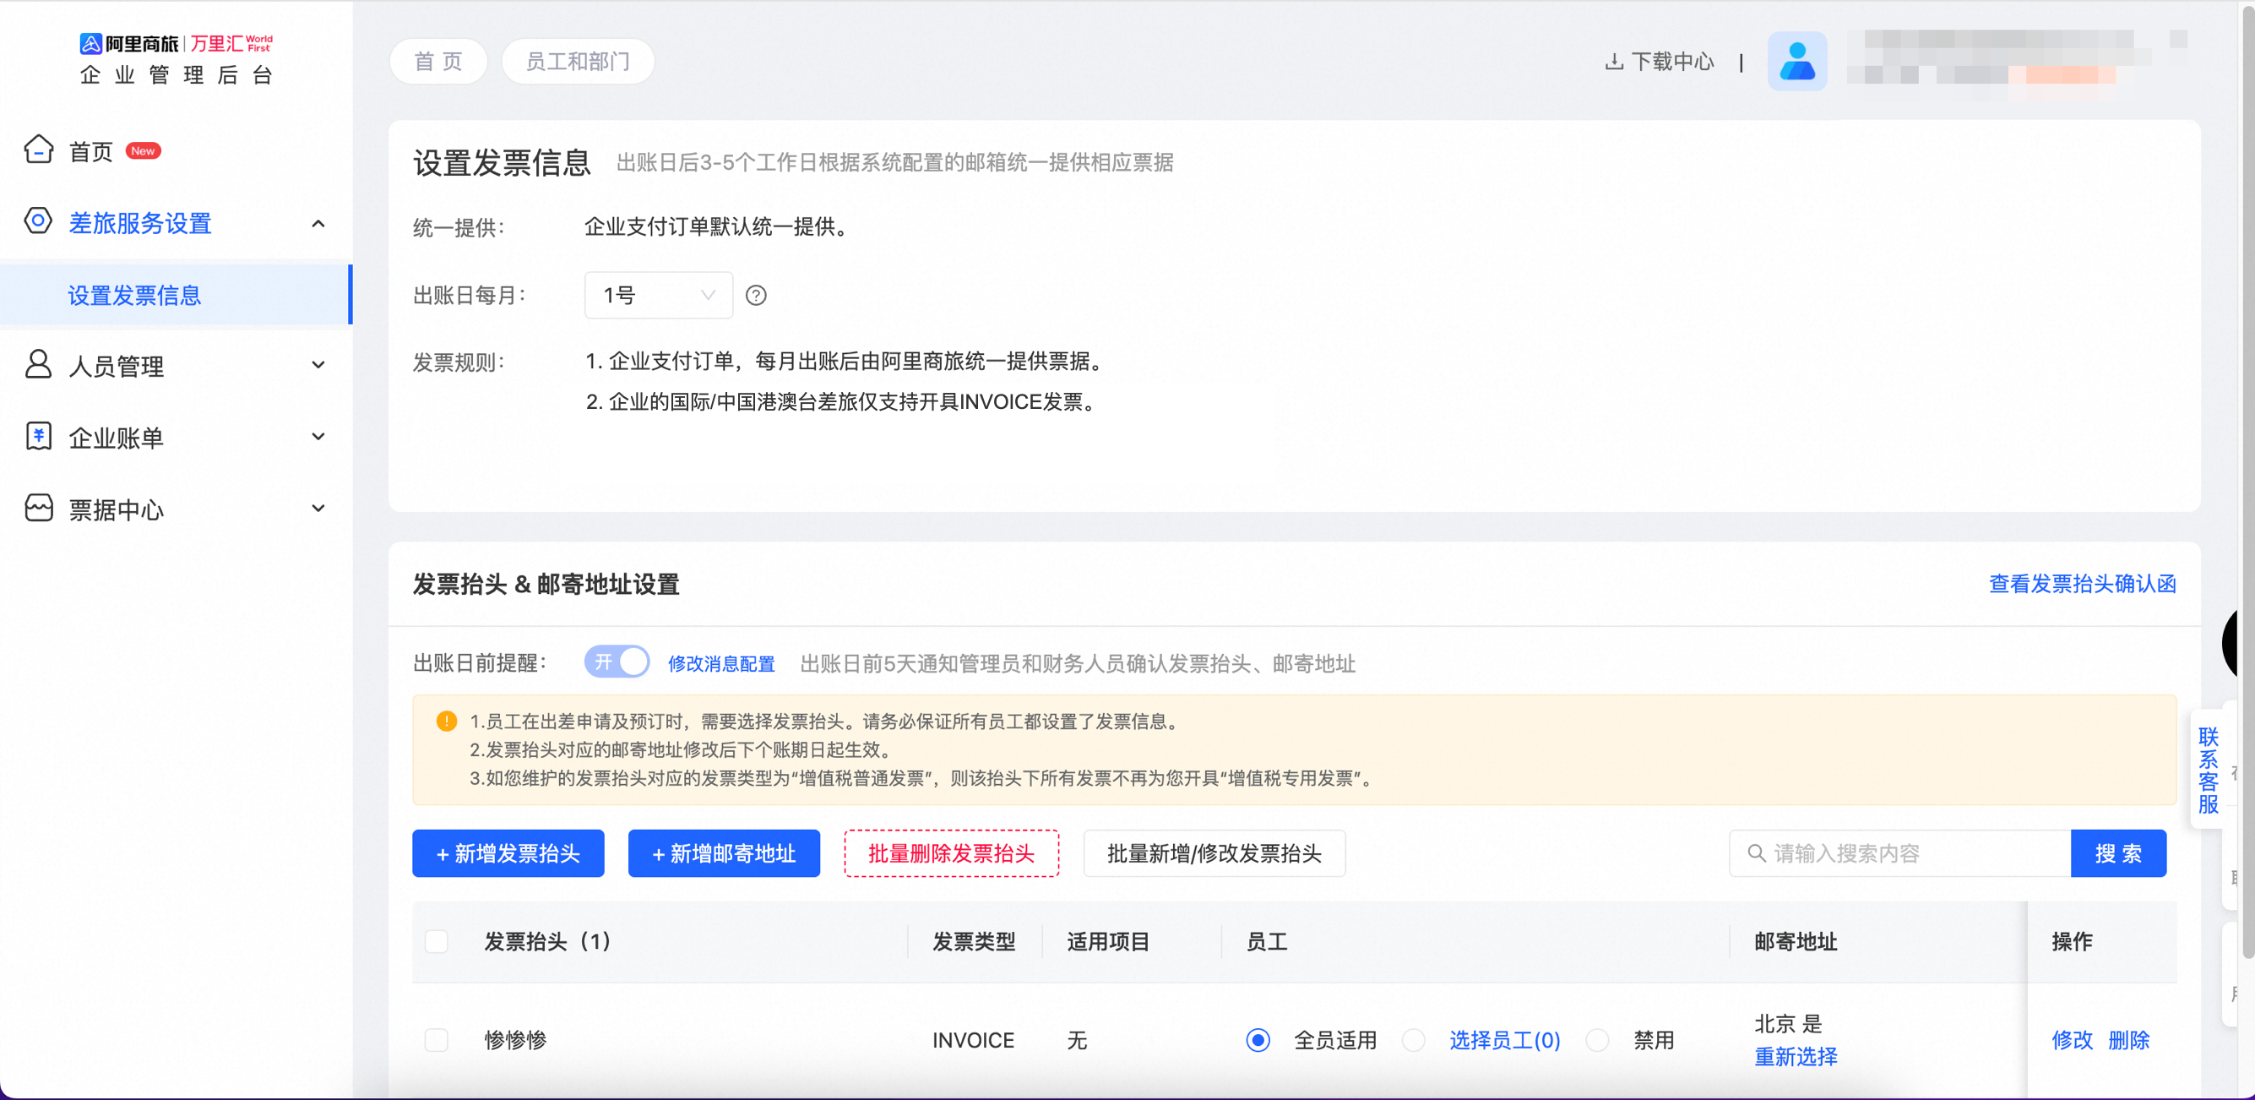2255x1100 pixels.
Task: Switch to the 员工和部门 tab
Action: click(577, 62)
